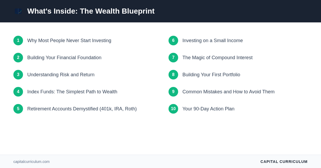Screen dimensions: 321x168
Task: Select chapter Why Most People Never Start Investing
Action: tap(69, 41)
